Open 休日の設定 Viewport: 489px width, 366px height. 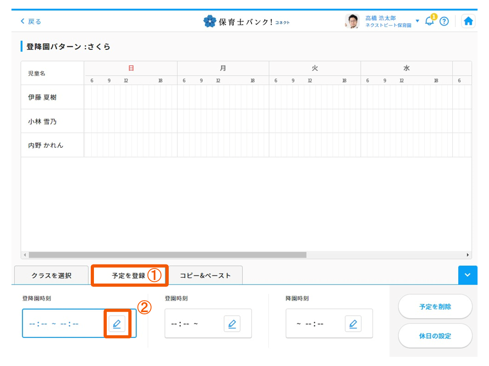pos(435,336)
